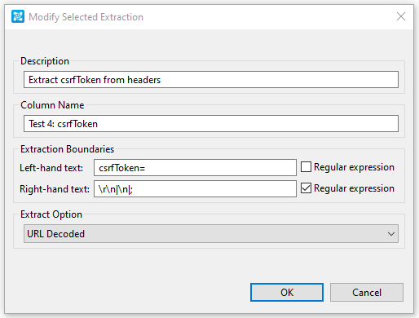
Task: Click into the Column Name field
Action: click(x=211, y=124)
